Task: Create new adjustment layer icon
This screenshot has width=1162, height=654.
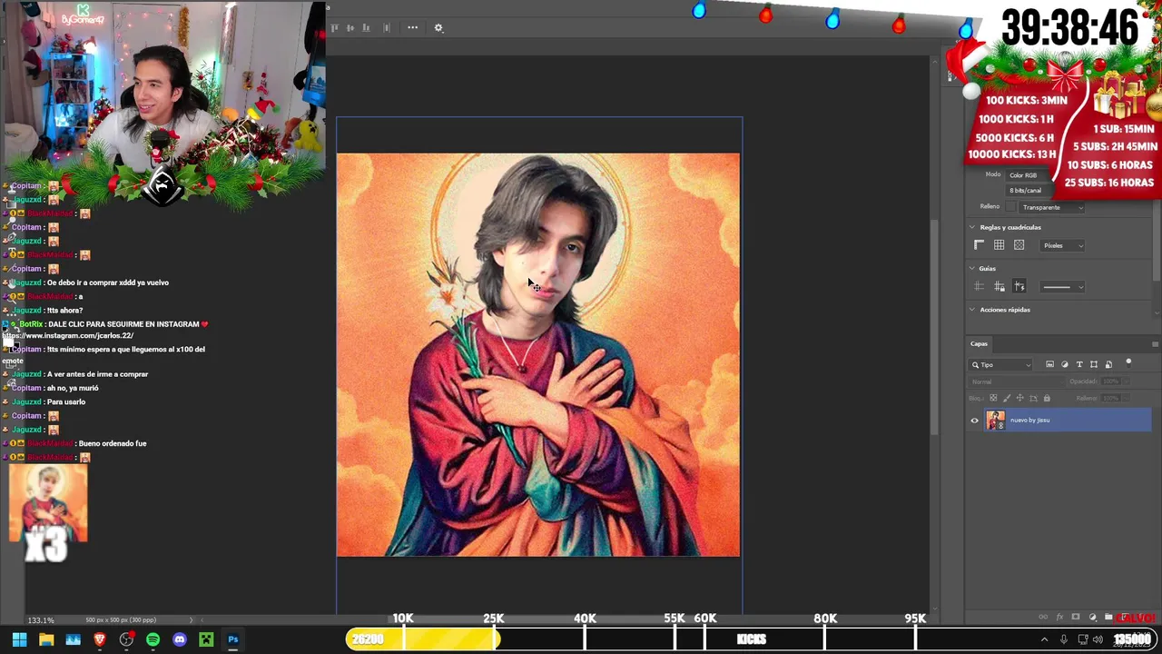Action: coord(1093,617)
